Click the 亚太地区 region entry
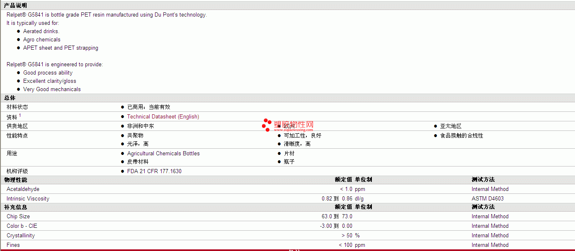This screenshot has height=251, width=575. pos(451,126)
